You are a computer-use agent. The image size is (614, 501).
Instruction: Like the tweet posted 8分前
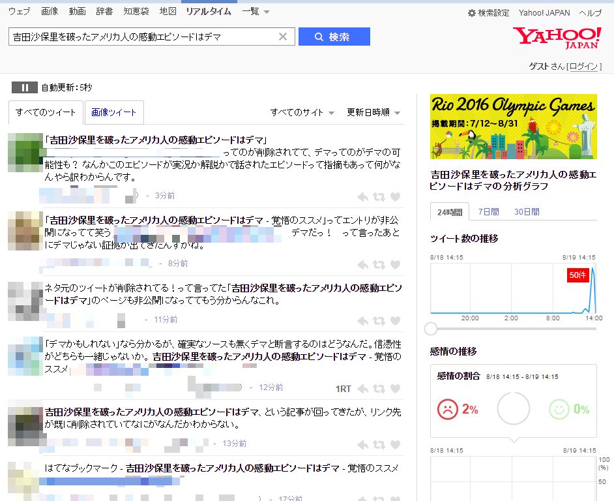pos(396,265)
